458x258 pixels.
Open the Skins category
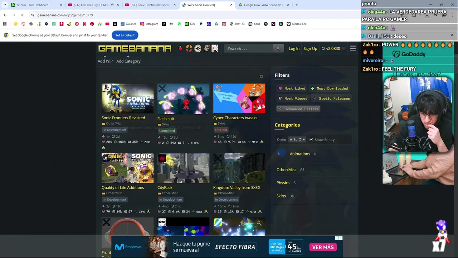click(281, 196)
